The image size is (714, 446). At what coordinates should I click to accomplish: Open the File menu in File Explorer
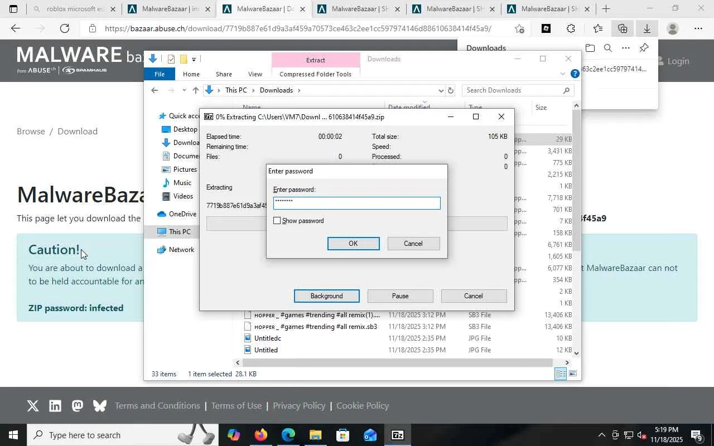[x=160, y=74]
